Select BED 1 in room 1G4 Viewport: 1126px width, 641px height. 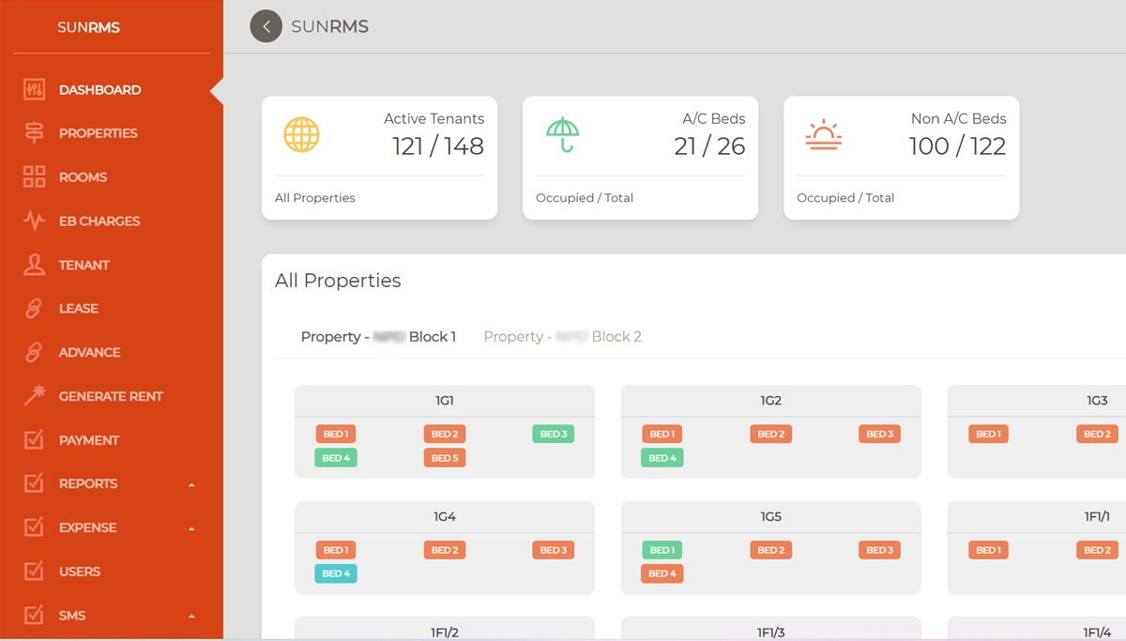coord(336,550)
